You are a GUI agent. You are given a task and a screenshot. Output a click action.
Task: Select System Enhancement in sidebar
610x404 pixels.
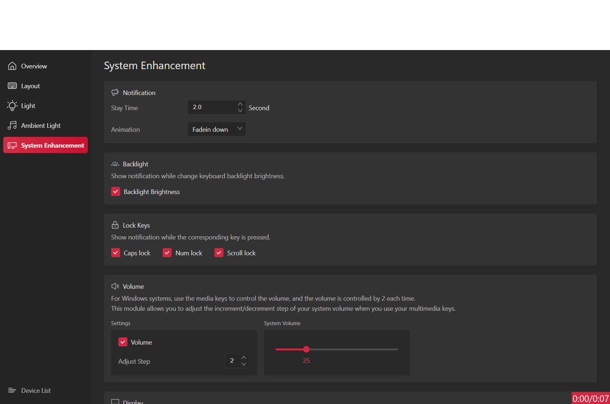coord(45,145)
